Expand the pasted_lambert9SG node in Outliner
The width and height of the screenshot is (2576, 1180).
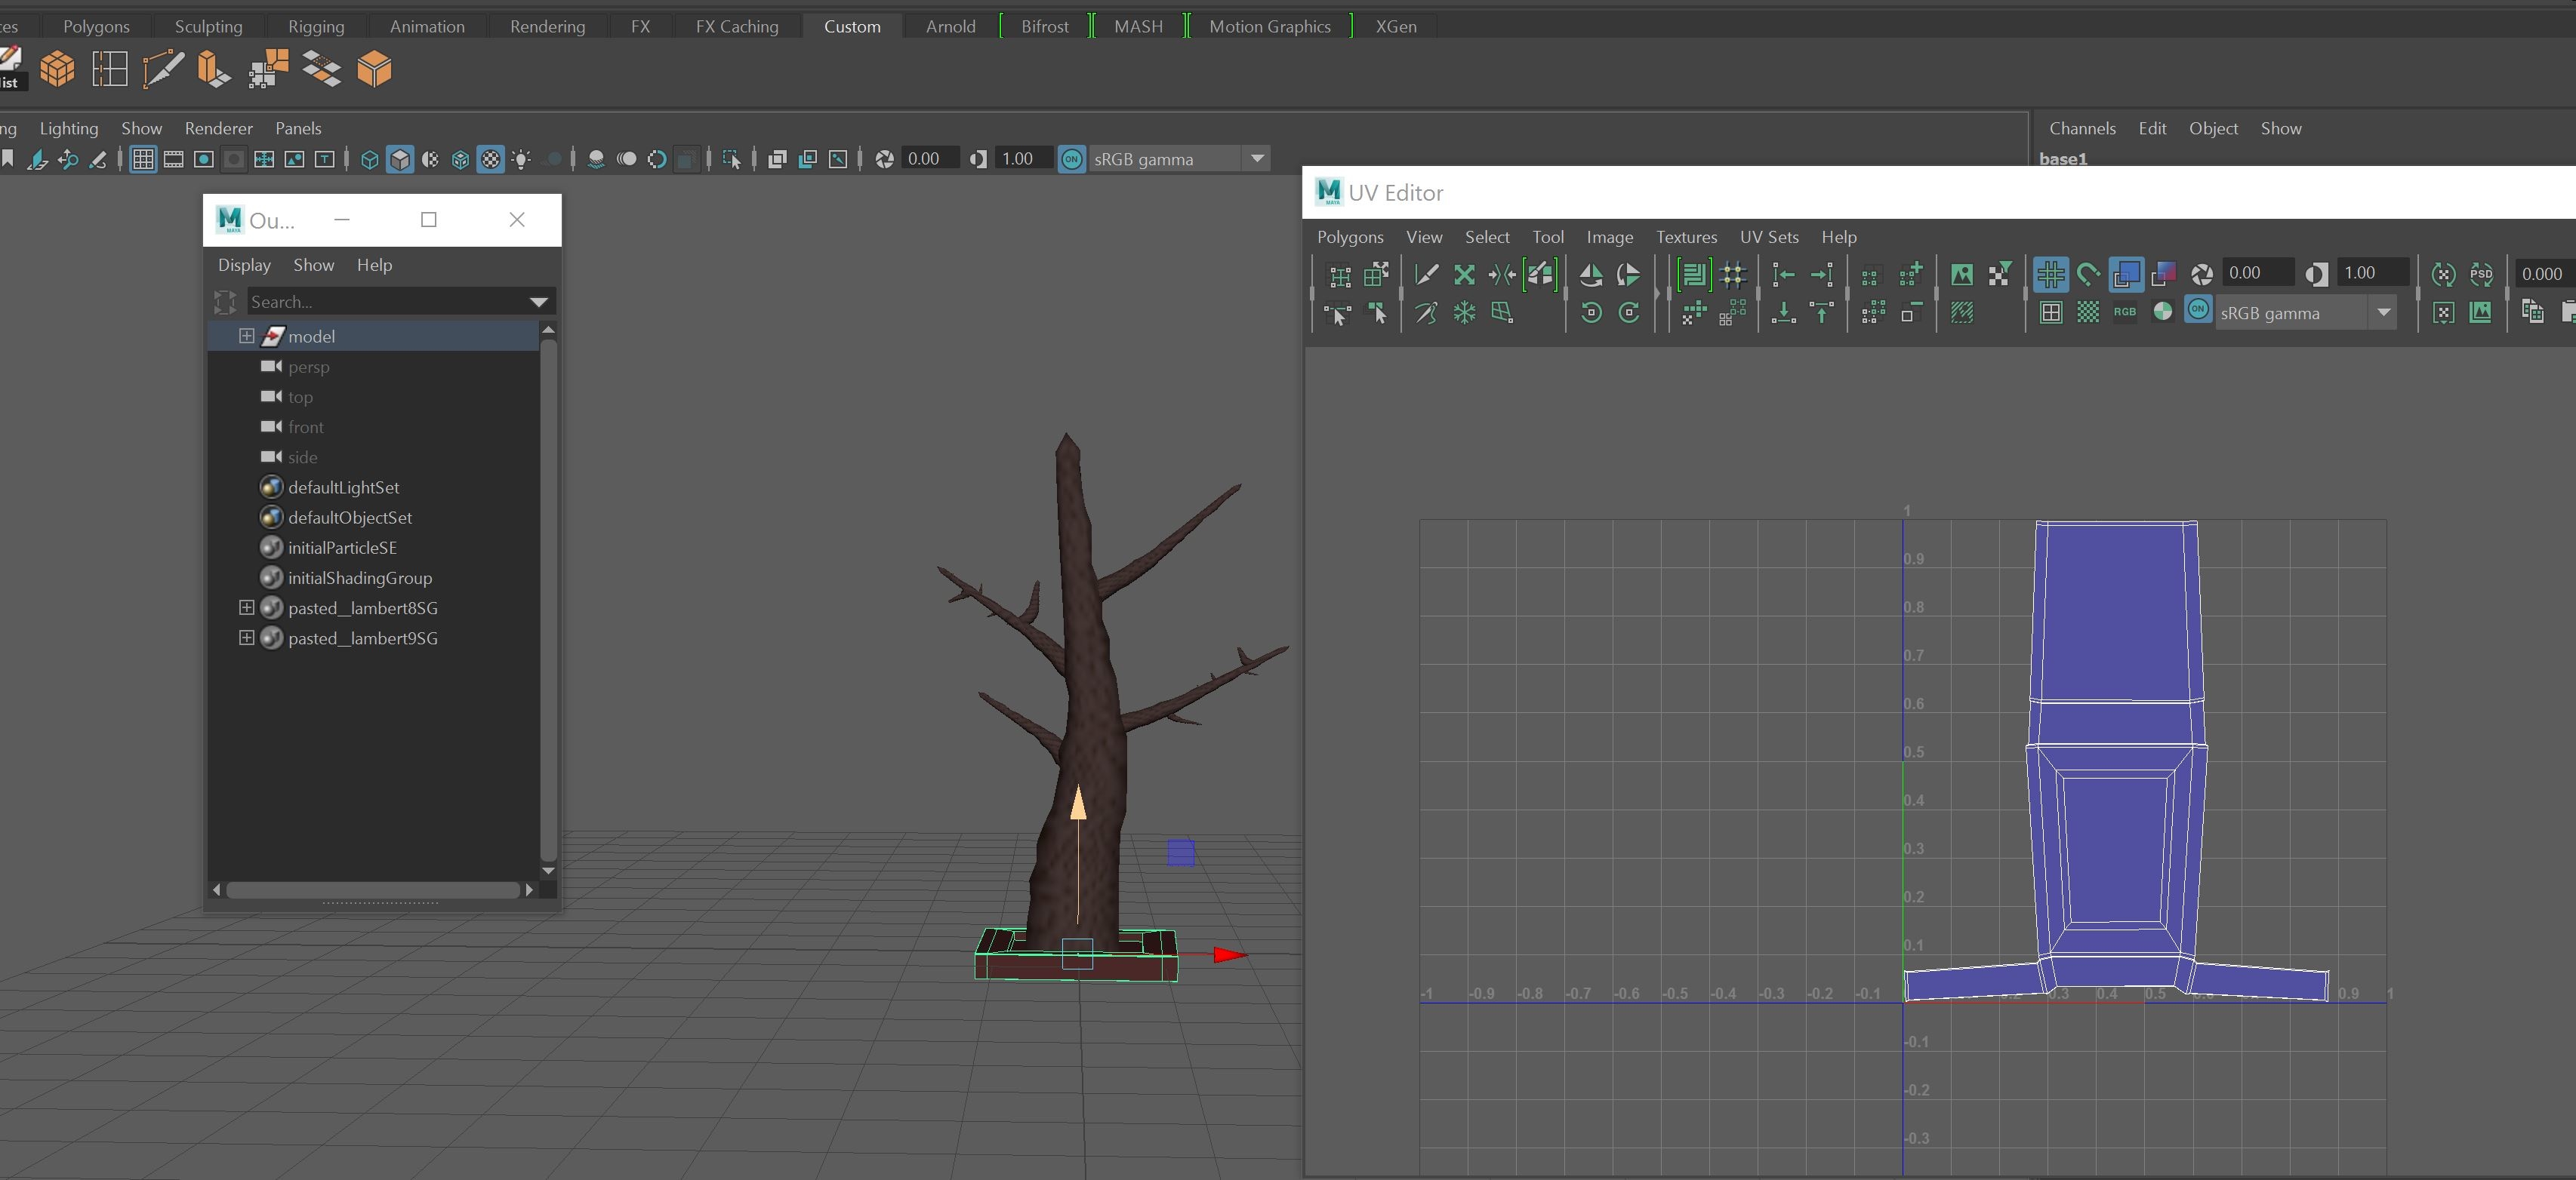click(247, 638)
